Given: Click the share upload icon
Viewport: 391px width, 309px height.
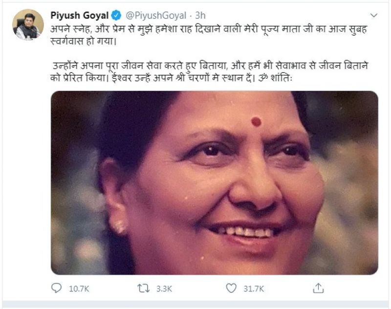Looking at the screenshot, I should [x=319, y=287].
